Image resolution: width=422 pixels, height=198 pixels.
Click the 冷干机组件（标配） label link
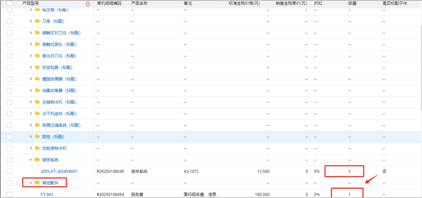click(59, 114)
